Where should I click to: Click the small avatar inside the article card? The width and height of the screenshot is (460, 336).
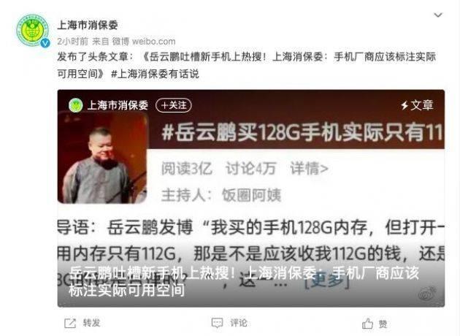tap(75, 105)
